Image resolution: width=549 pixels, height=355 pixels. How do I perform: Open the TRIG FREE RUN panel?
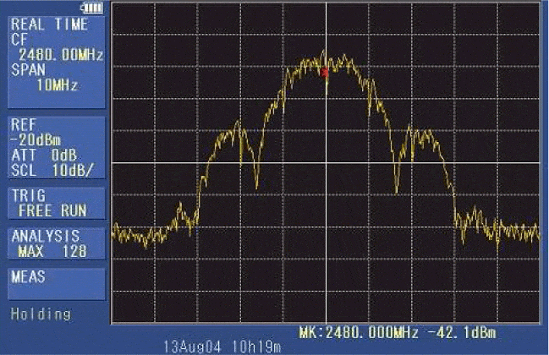57,203
